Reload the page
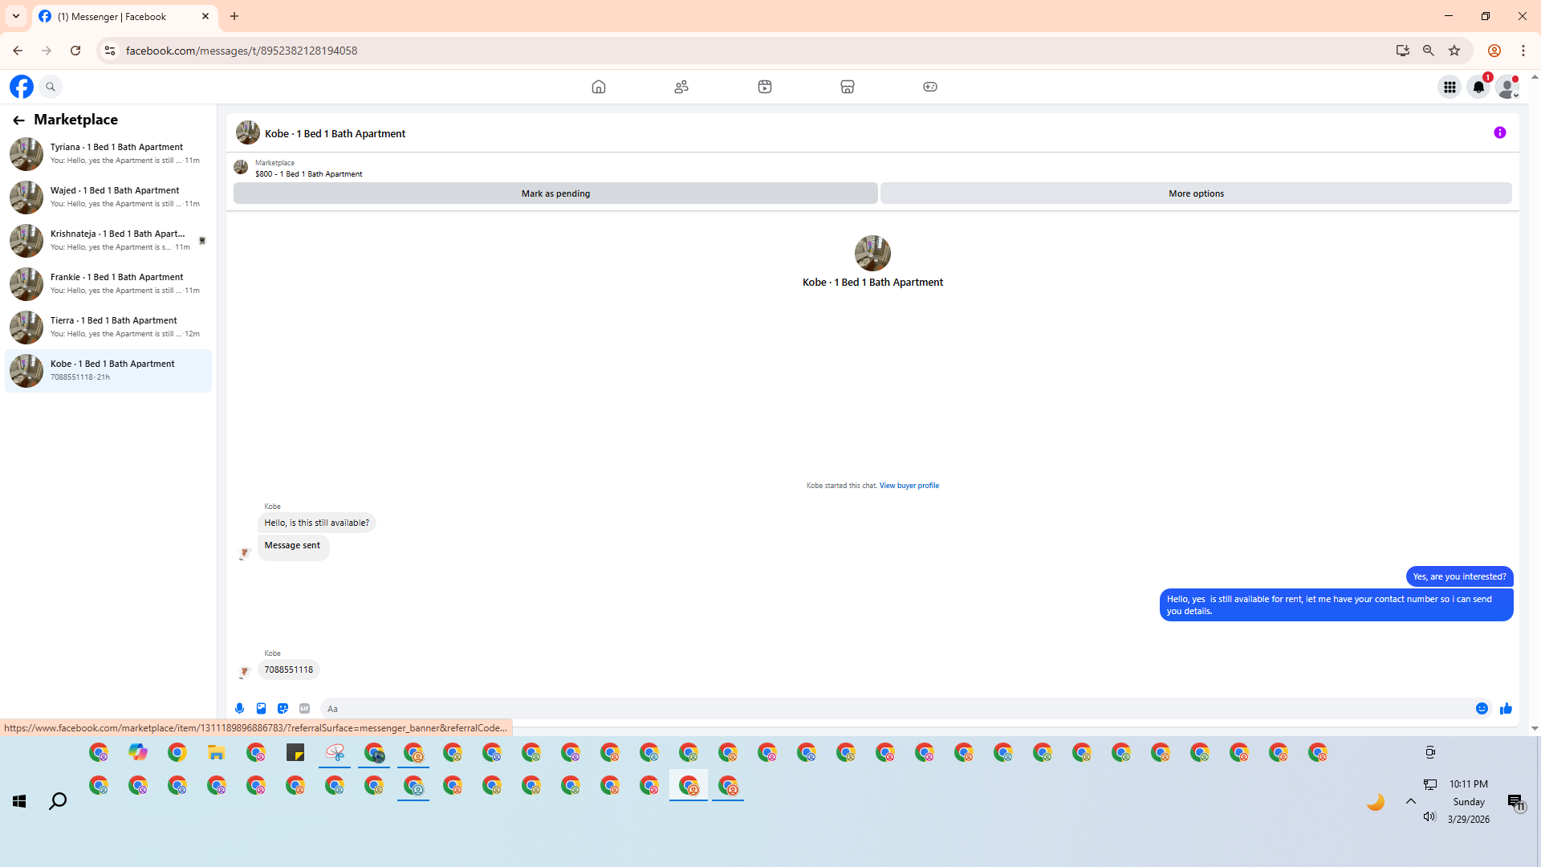The width and height of the screenshot is (1541, 867). pyautogui.click(x=75, y=51)
